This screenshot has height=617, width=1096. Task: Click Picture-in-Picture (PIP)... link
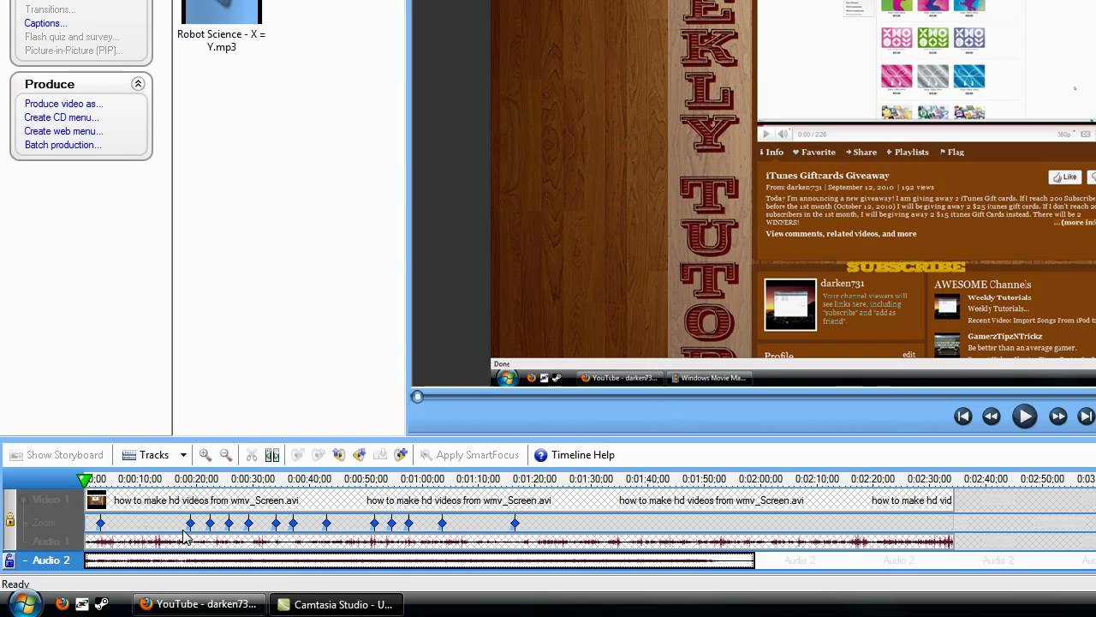[74, 51]
